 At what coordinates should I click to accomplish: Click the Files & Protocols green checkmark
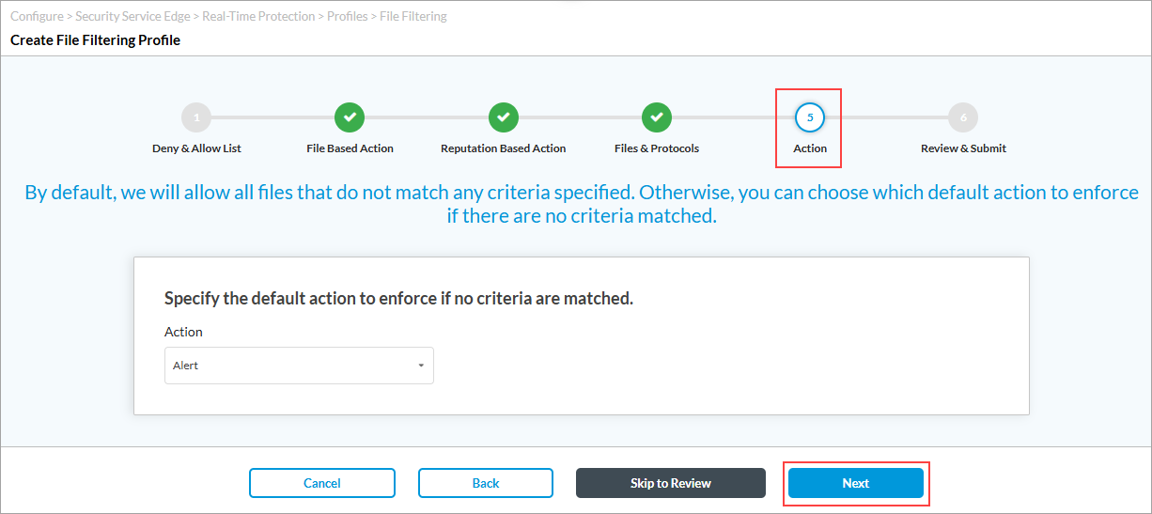656,117
